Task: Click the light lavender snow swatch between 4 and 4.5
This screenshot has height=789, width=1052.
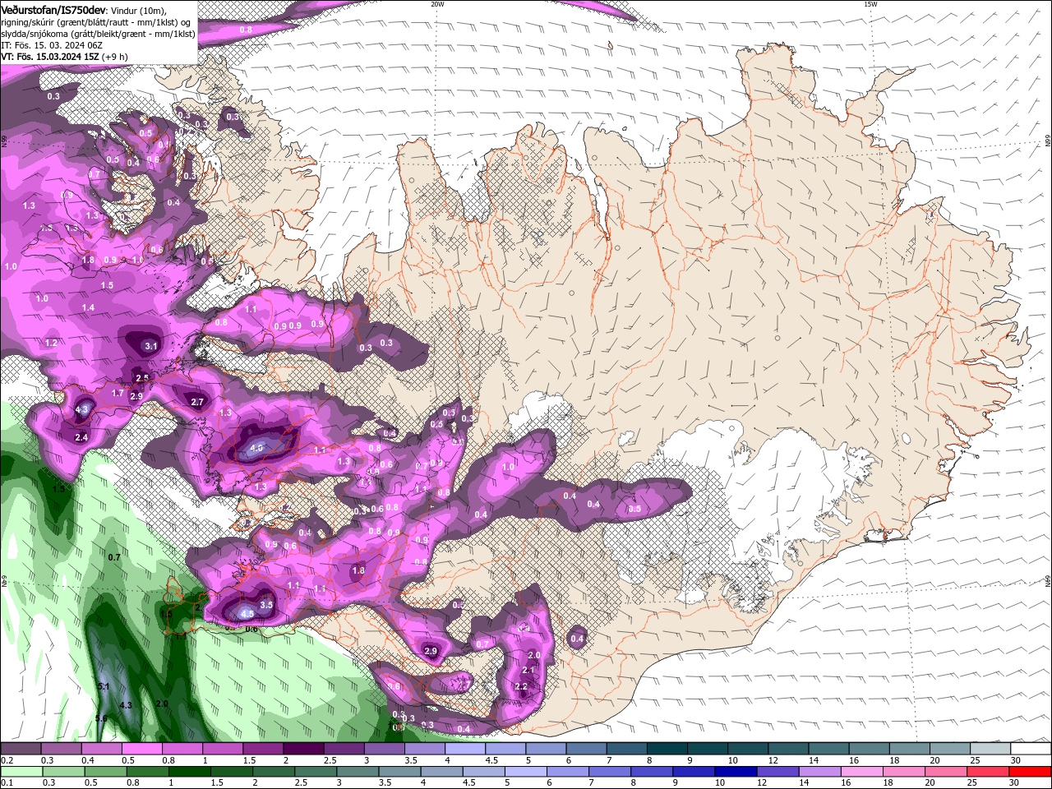Action: tap(464, 750)
